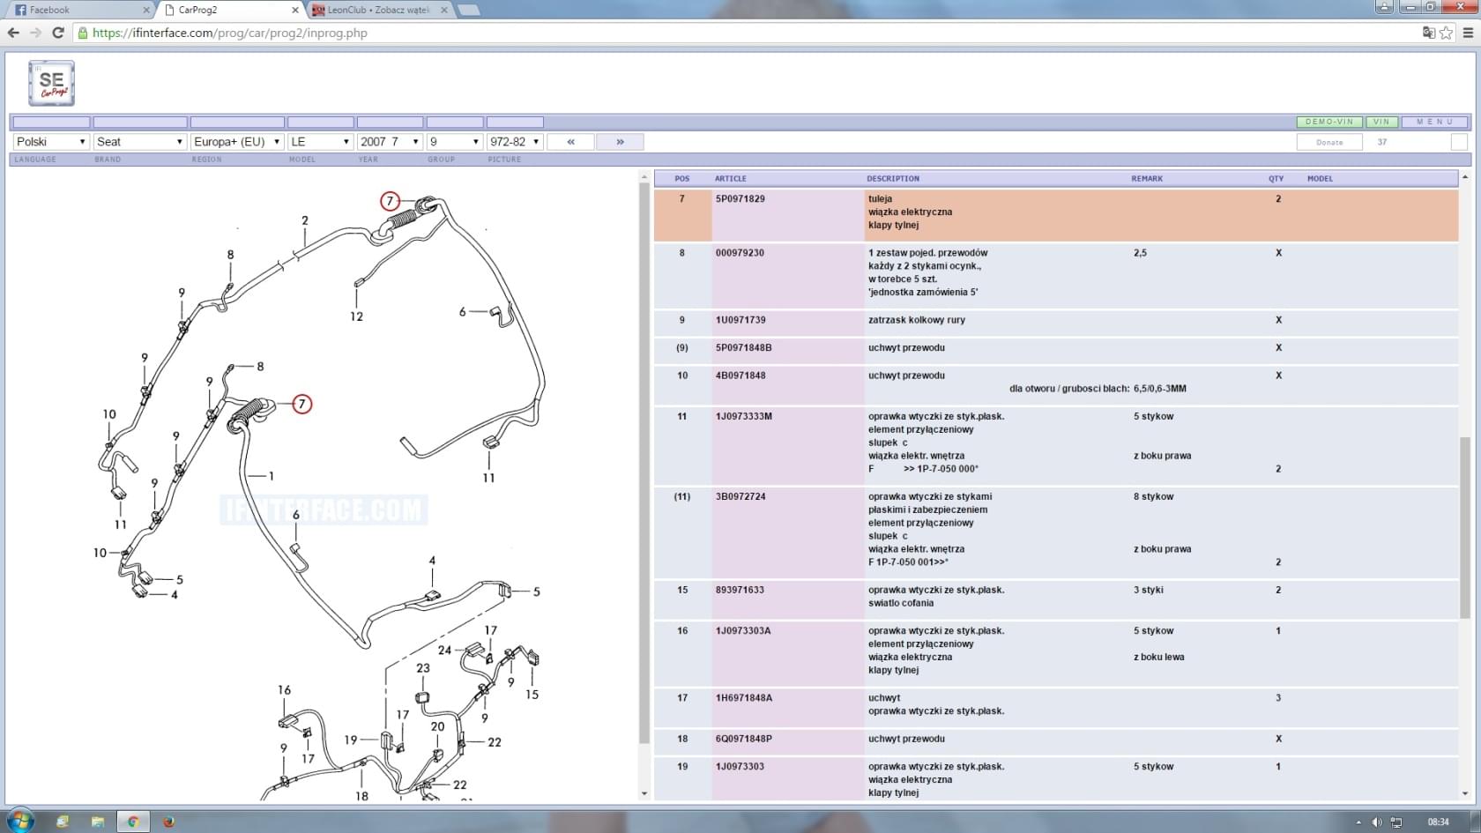Expand the Year dropdown 2007 7
This screenshot has height=833, width=1481.
(x=390, y=141)
